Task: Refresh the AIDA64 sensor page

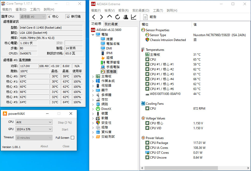Action: 118,17
